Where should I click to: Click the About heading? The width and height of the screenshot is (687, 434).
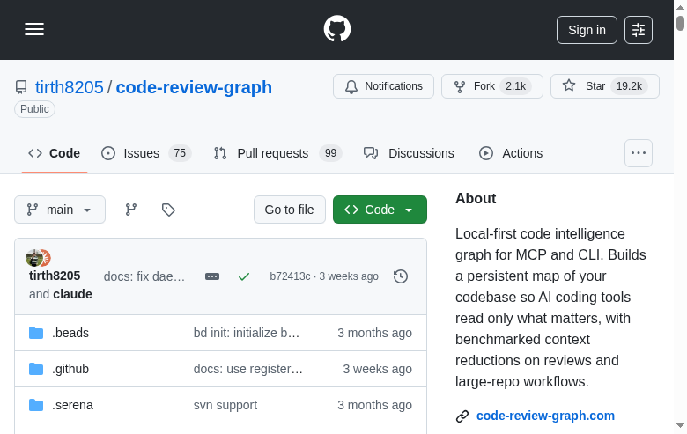point(476,198)
